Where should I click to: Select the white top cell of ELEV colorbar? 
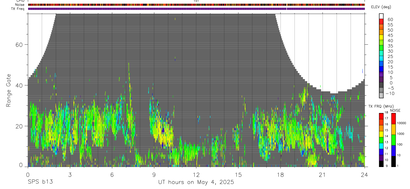click(x=381, y=16)
